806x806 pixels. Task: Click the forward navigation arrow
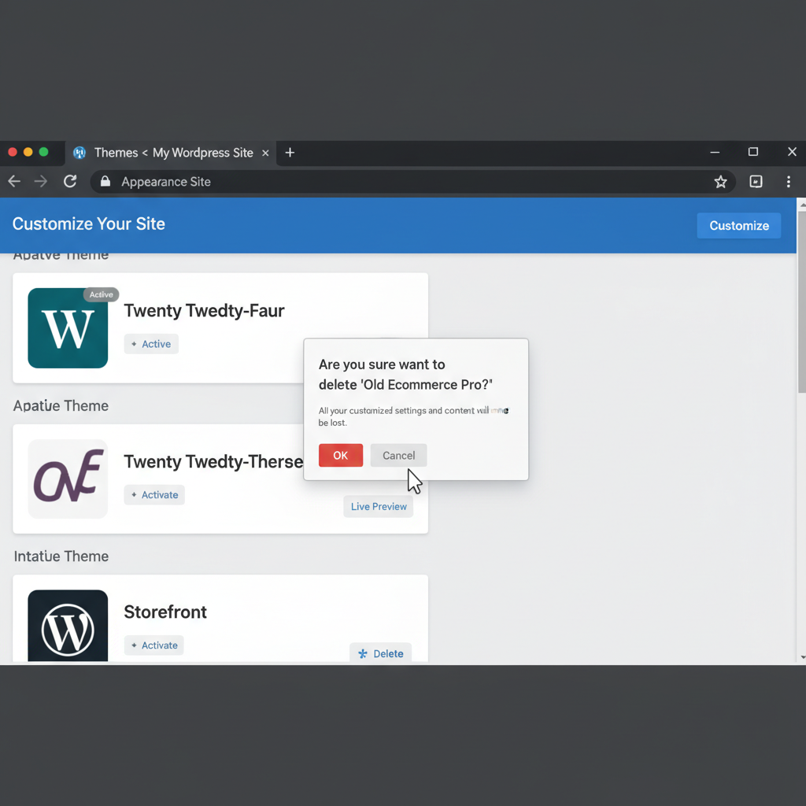pyautogui.click(x=41, y=181)
